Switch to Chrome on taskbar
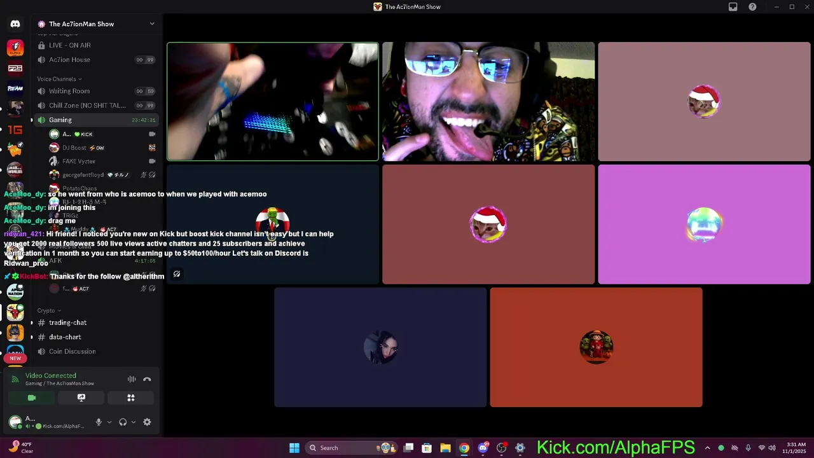Screen dimensions: 814x458 [464, 448]
